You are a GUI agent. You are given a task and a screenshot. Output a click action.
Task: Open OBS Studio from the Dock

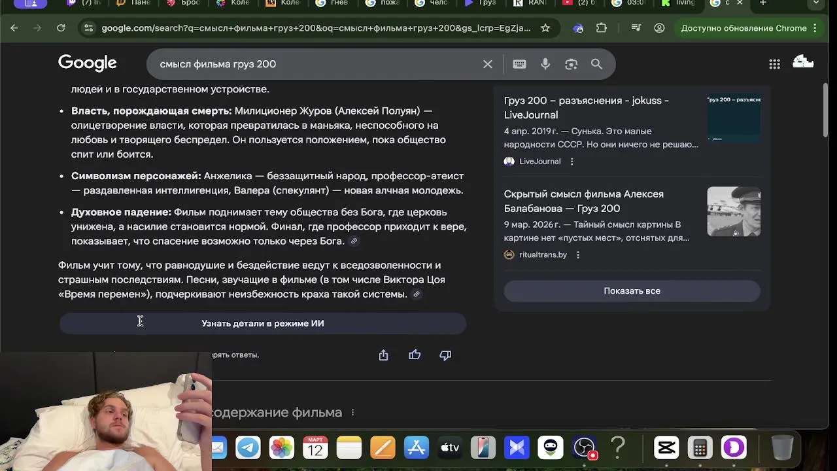click(584, 448)
